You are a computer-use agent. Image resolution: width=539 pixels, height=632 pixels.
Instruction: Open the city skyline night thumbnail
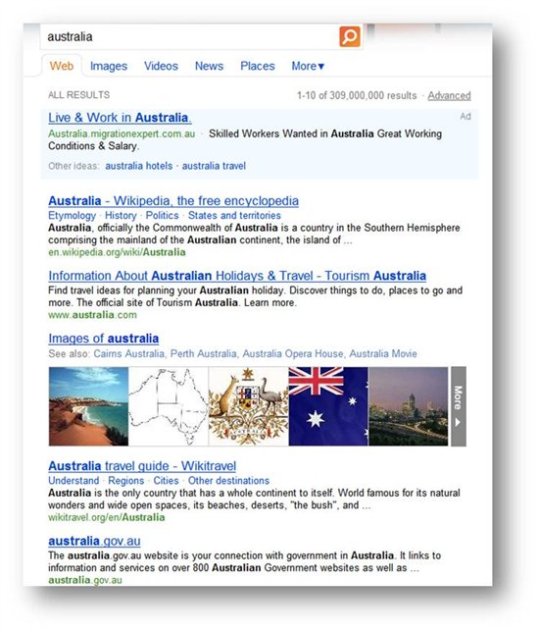pyautogui.click(x=409, y=406)
